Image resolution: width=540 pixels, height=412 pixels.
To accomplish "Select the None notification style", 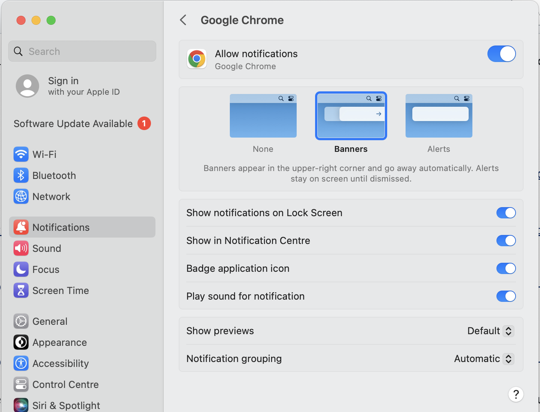I will coord(263,116).
